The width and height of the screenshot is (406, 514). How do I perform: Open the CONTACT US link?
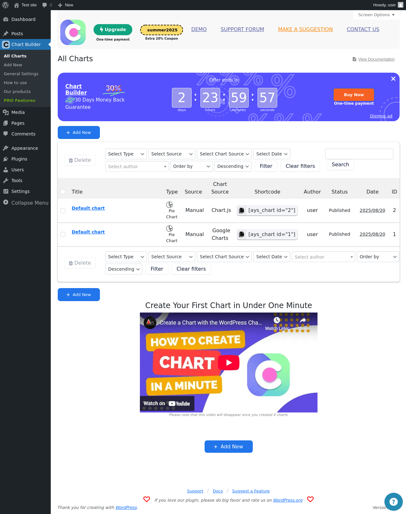coord(363,29)
